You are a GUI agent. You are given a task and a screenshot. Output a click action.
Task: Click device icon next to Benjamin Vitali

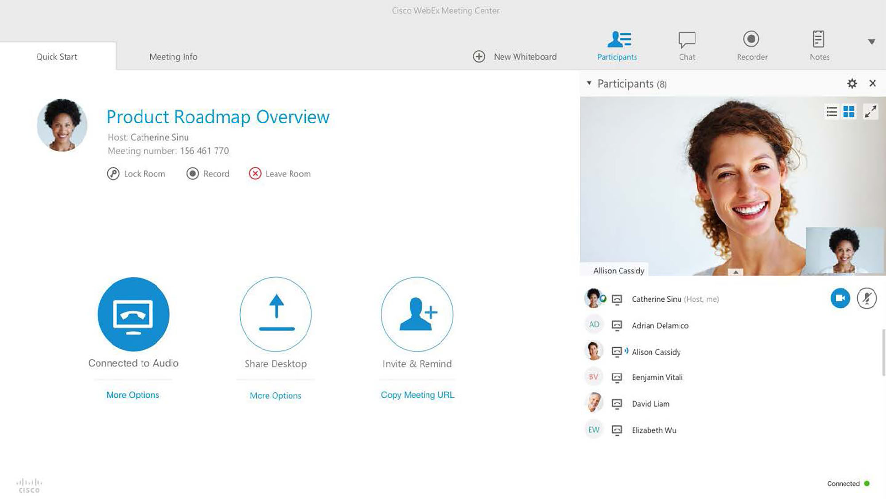click(617, 378)
